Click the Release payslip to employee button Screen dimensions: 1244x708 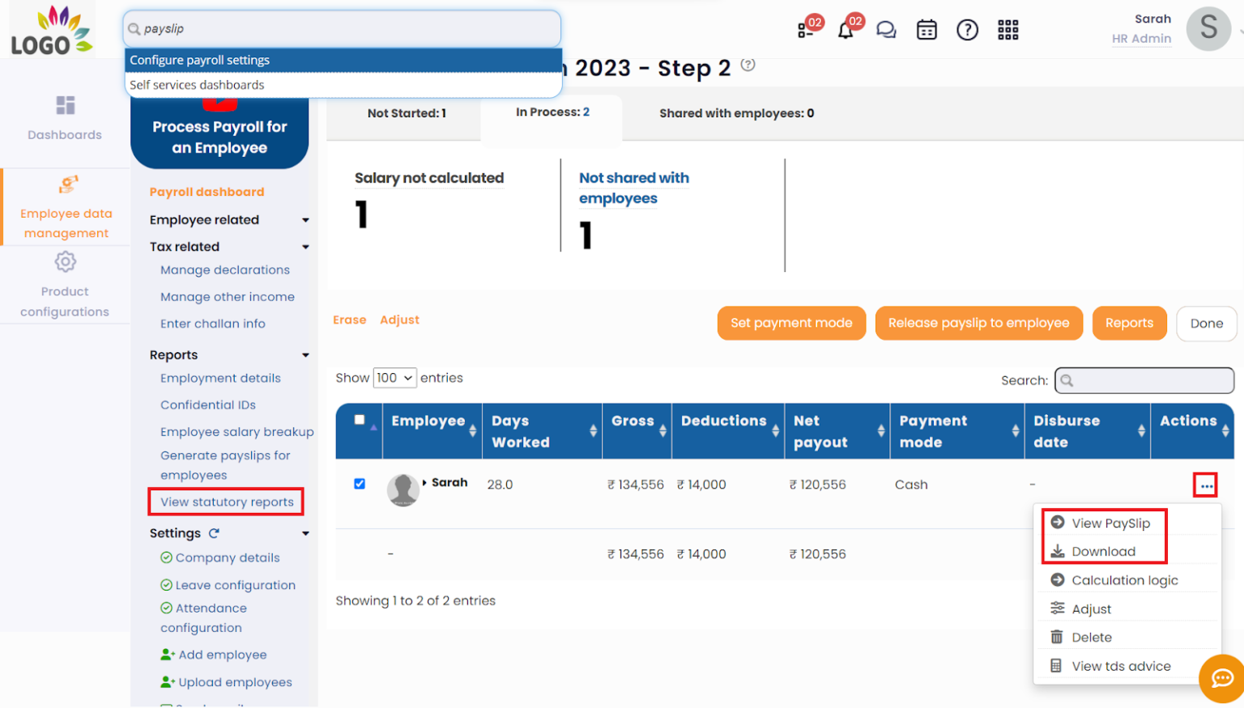[978, 323]
